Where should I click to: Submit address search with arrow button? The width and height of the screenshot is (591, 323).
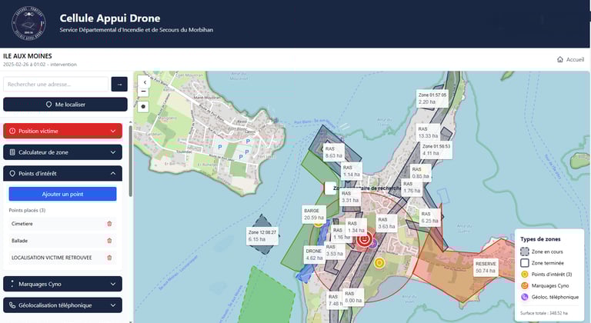click(119, 84)
